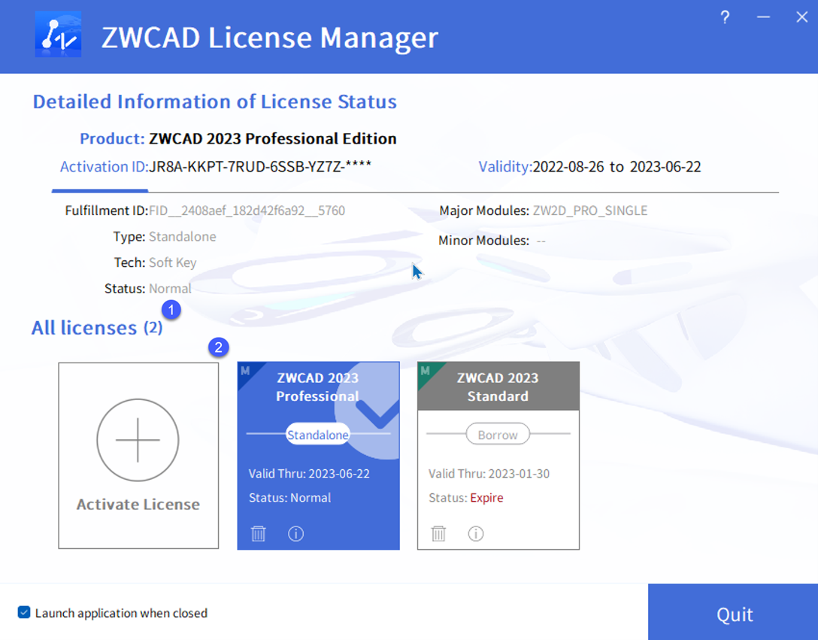
Task: Click the Status value Normal in details
Action: (x=170, y=288)
